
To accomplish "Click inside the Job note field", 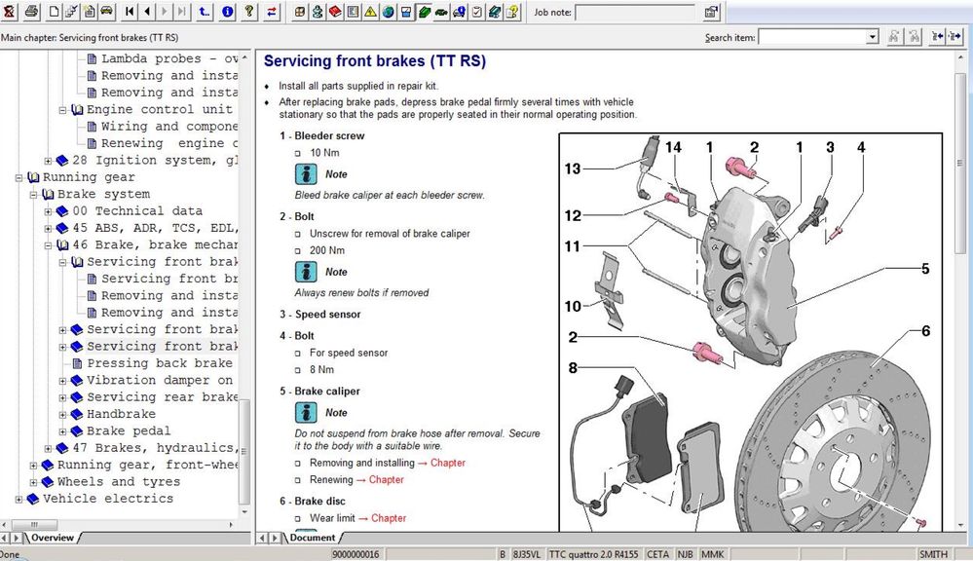I will click(x=635, y=12).
